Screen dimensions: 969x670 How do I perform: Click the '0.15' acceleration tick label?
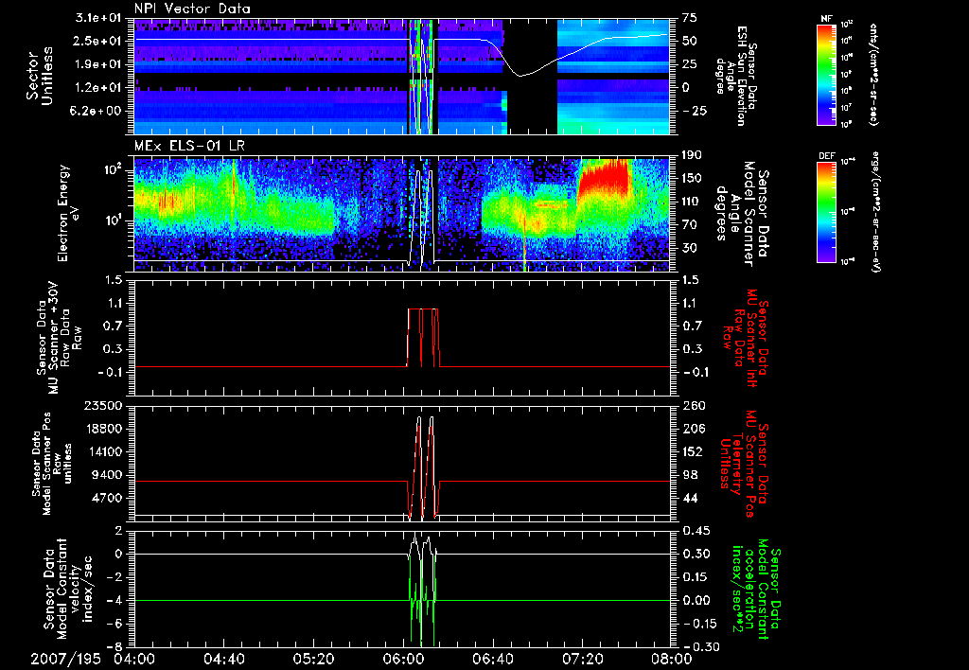pyautogui.click(x=696, y=576)
